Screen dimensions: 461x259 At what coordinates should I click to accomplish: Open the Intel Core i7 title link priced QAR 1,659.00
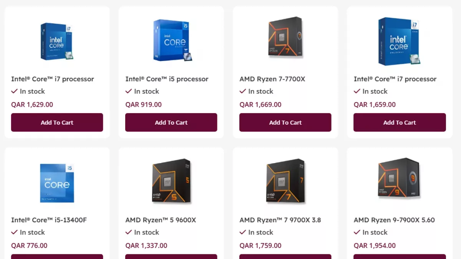tap(395, 79)
